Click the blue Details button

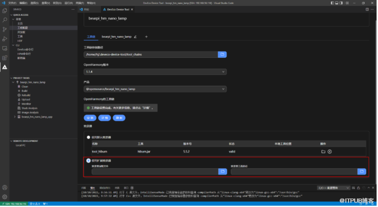coord(104,118)
